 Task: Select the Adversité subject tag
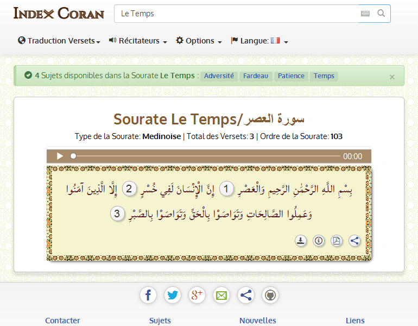[x=219, y=76]
